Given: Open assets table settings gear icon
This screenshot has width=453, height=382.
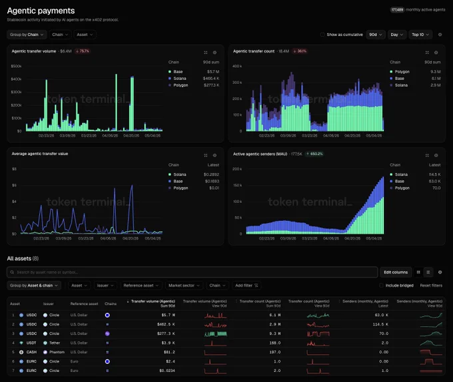Looking at the screenshot, I should click(440, 272).
